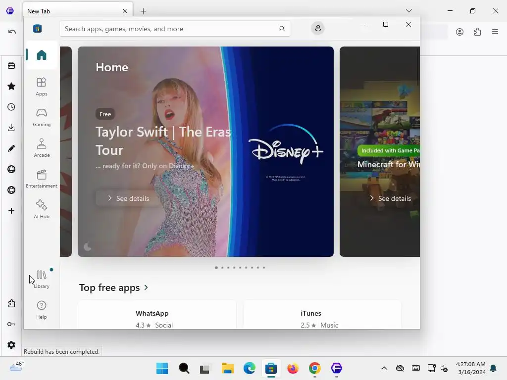Go to the Gaming section
The width and height of the screenshot is (507, 380).
[x=42, y=118]
